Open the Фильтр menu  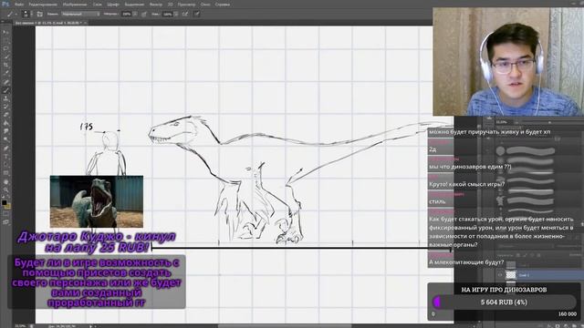[156, 5]
